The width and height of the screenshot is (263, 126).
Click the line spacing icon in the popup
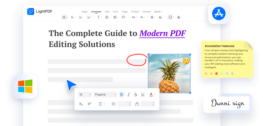[x=114, y=104]
